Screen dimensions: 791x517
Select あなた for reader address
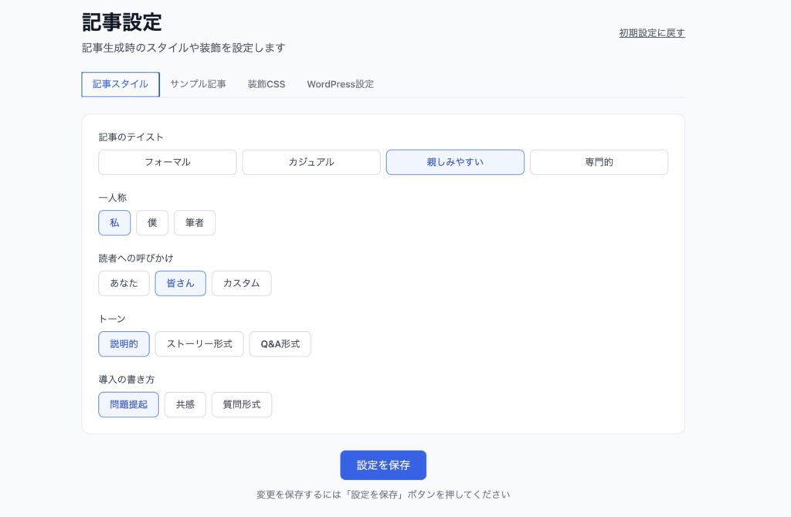click(124, 283)
